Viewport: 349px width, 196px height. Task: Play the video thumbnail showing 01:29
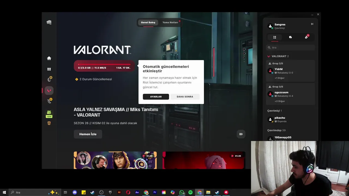pos(115,160)
